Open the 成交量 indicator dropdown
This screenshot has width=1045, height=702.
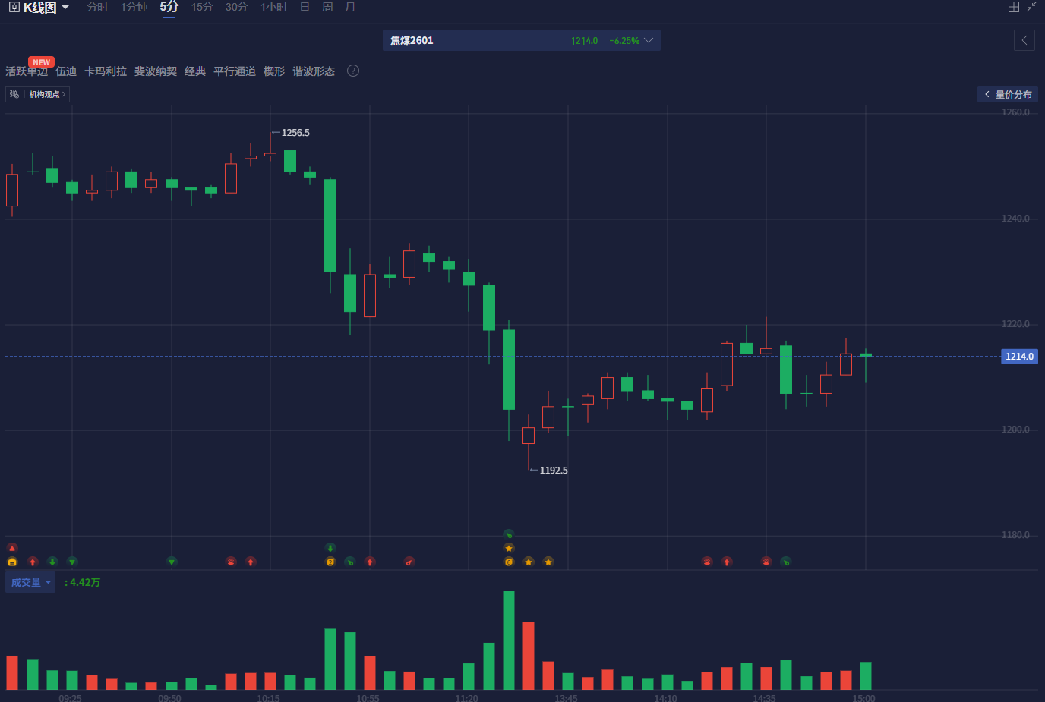(30, 582)
